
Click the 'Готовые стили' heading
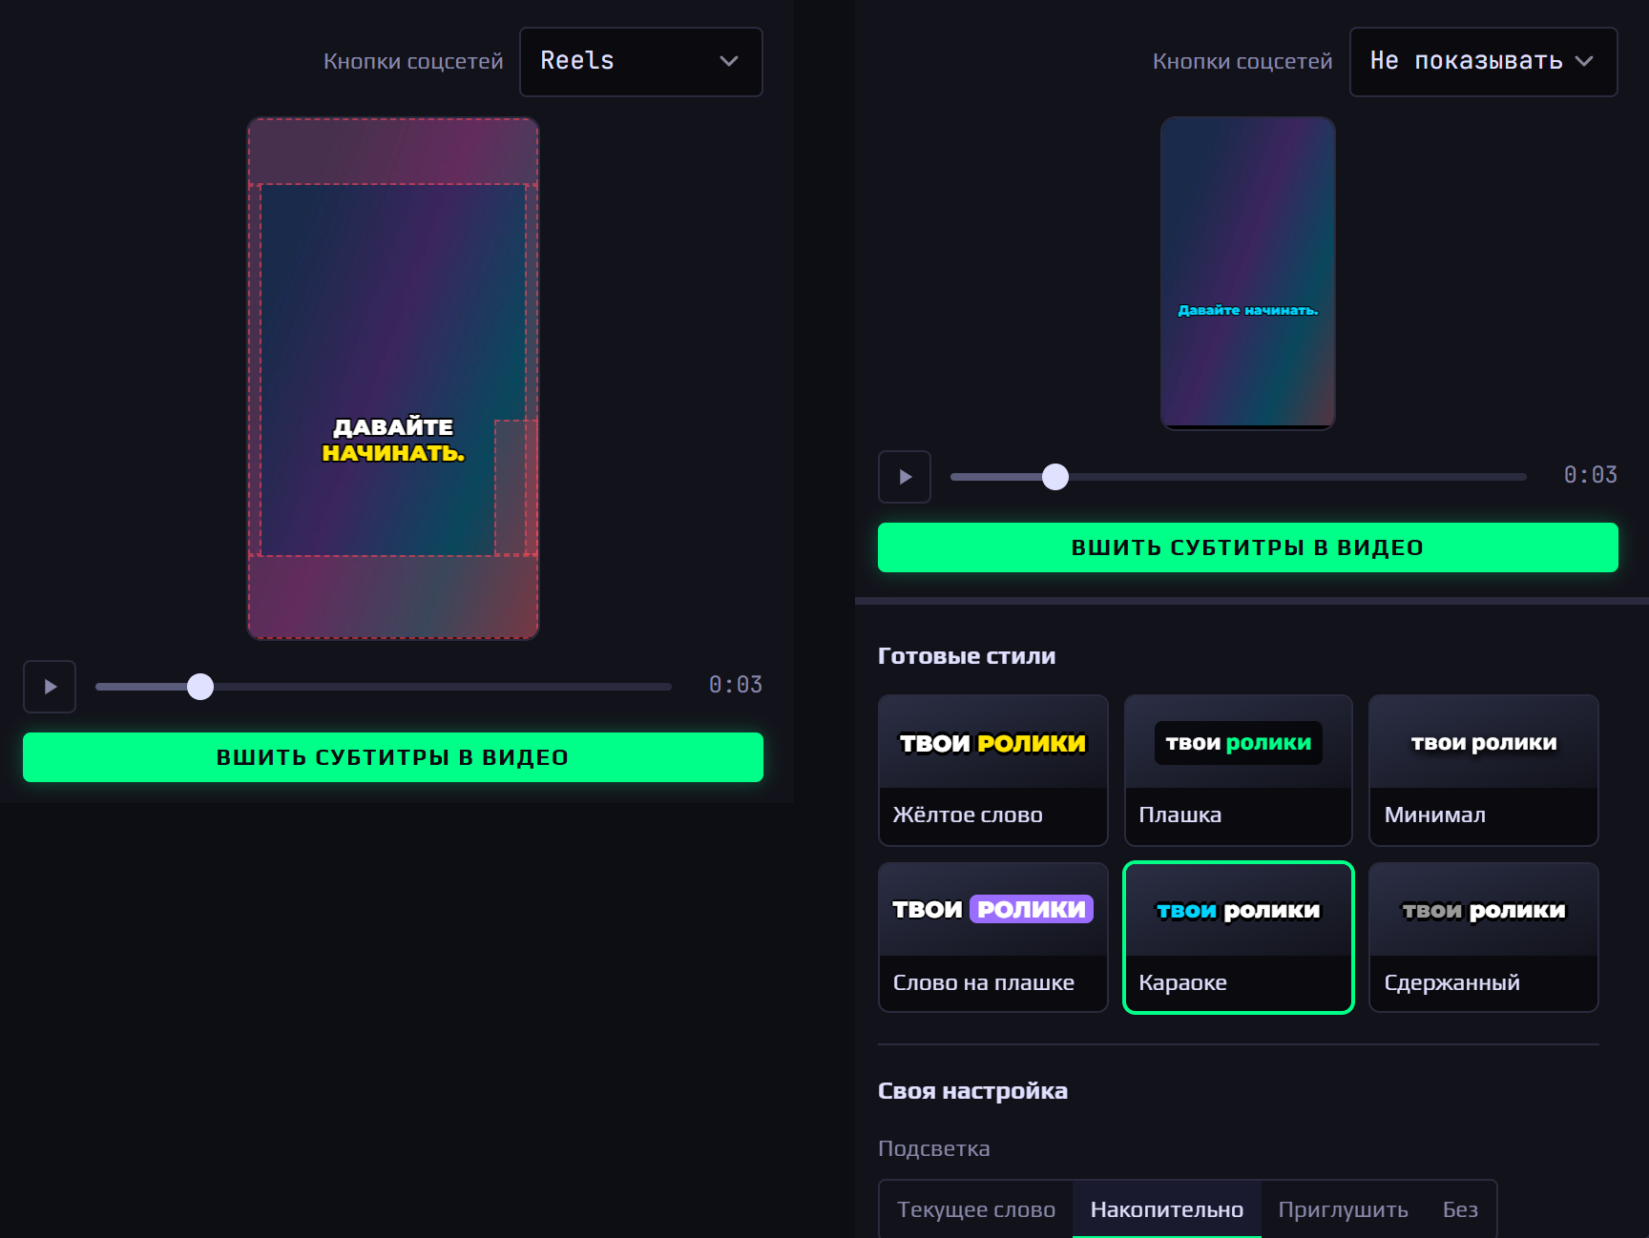[x=967, y=656]
